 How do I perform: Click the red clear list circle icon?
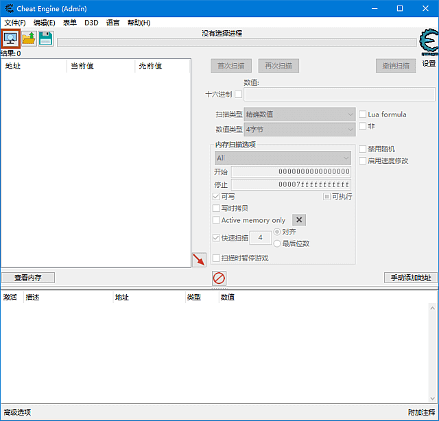[219, 278]
